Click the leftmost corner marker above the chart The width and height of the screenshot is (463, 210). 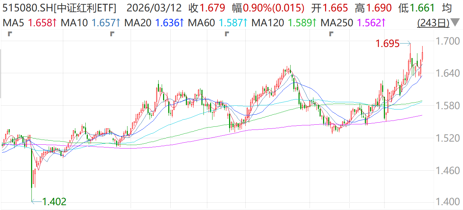9,34
